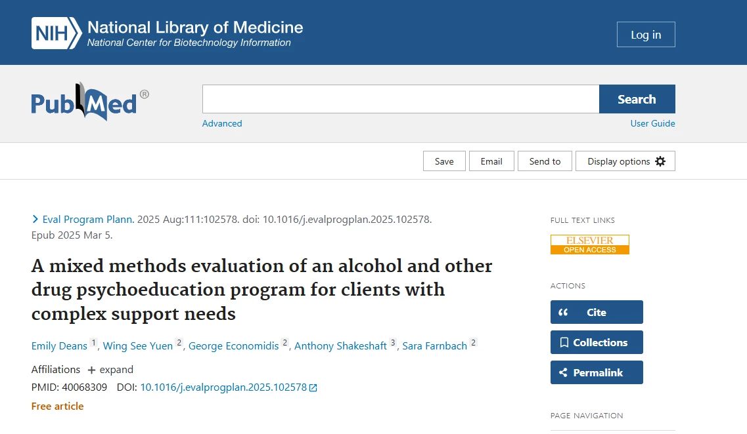Click the plus icon beside expand
Viewport: 747px width, 434px height.
91,370
